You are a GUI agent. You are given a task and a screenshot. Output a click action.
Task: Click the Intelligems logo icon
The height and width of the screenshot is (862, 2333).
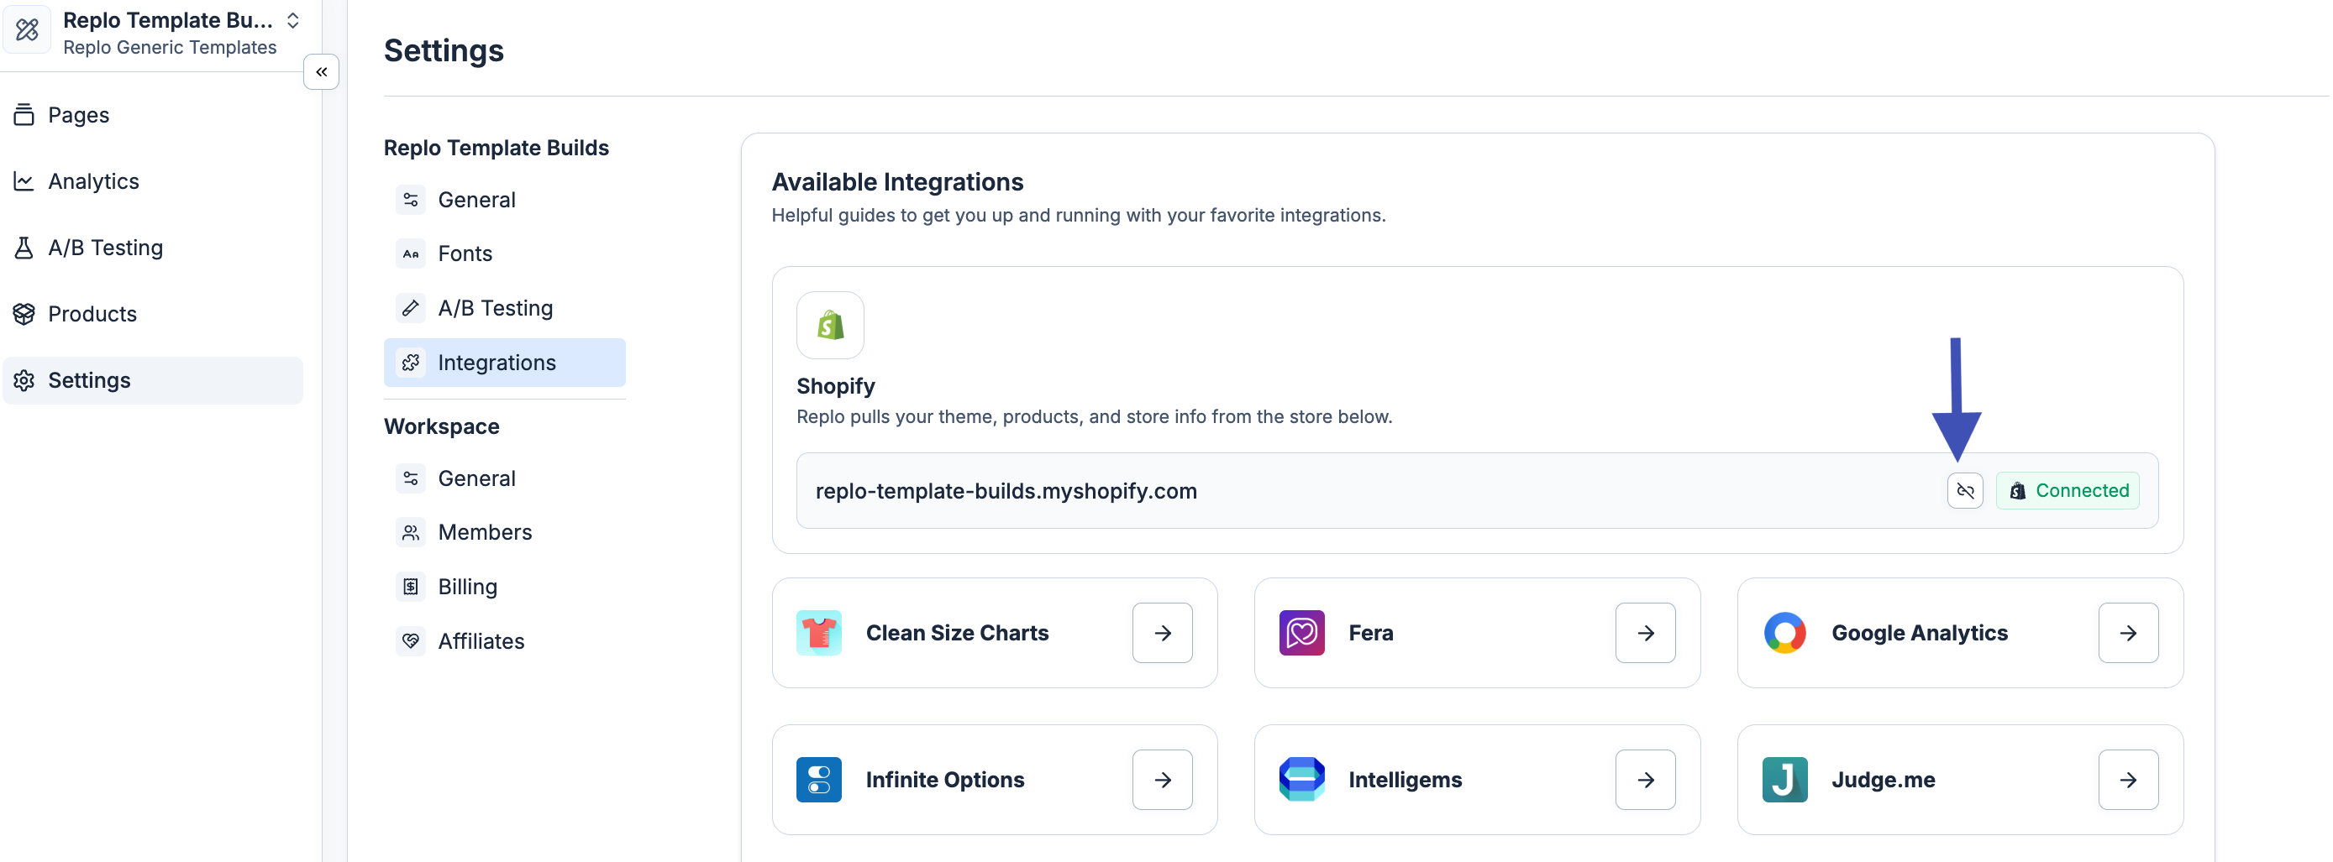[x=1300, y=780]
